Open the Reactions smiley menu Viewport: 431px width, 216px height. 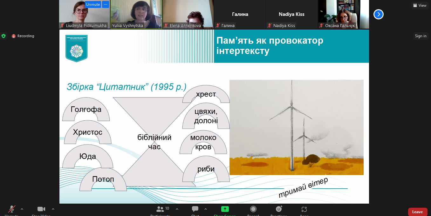click(x=279, y=209)
